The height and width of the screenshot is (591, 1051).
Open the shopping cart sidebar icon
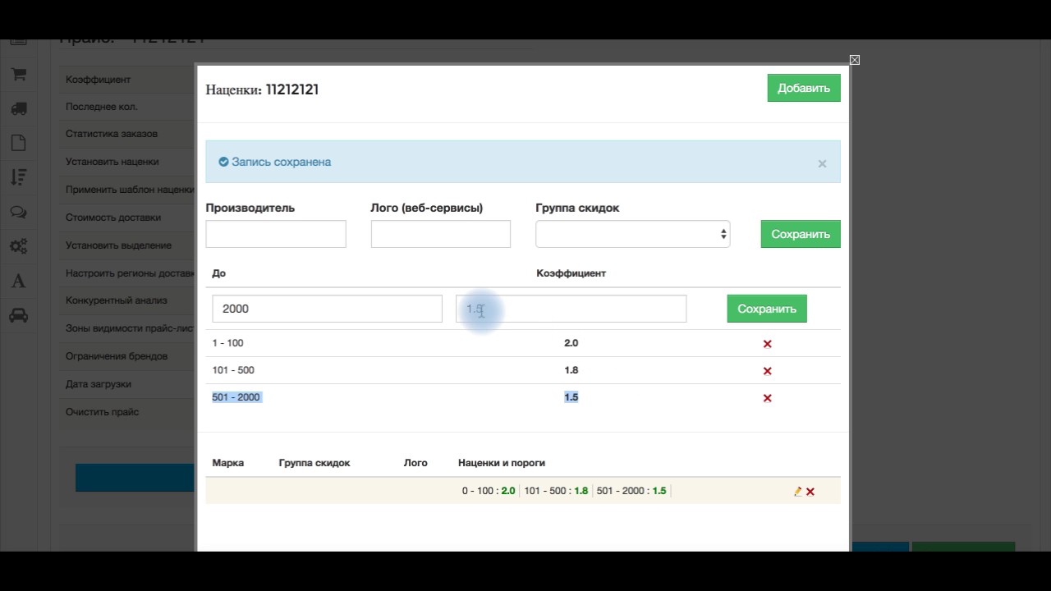pyautogui.click(x=18, y=74)
